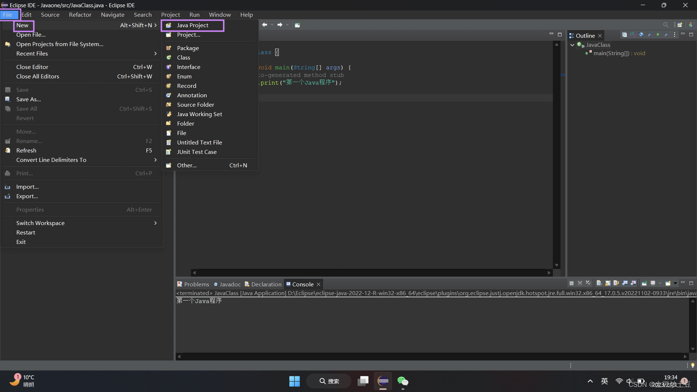Viewport: 697px width, 392px height.
Task: Open the Edit menu
Action: (27, 15)
